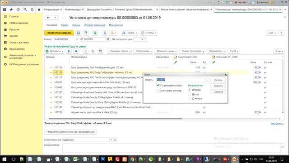Image resolution: width=289 pixels, height=163 pixels.
Task: Navigate forward with the right arrow button
Action: (x=55, y=18)
